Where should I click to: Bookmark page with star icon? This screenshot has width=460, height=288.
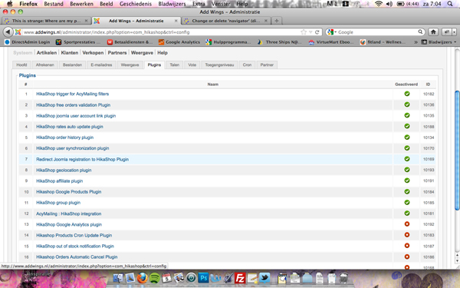[x=304, y=32]
